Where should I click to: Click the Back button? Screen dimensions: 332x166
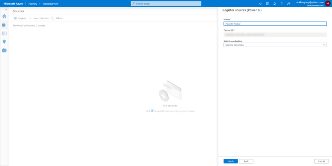pos(246,161)
